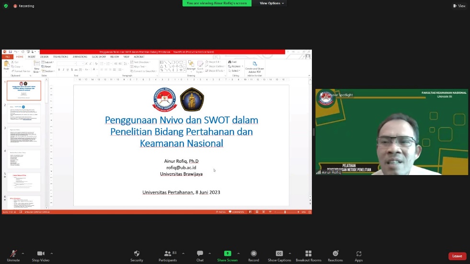Open the Reactions menu icon
The image size is (470, 264).
click(335, 253)
